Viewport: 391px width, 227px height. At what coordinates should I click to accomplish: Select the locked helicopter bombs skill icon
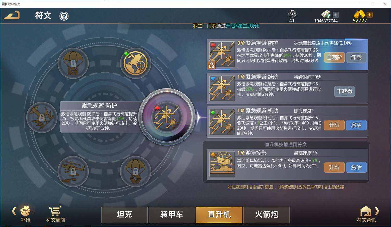click(x=73, y=171)
